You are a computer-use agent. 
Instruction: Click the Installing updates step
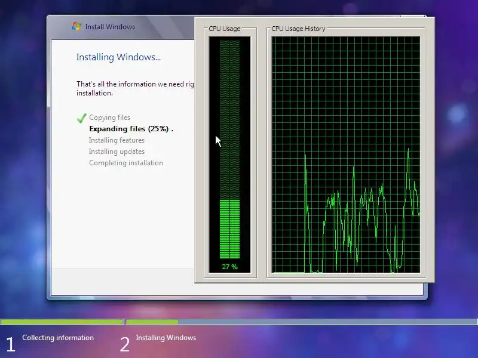tap(117, 152)
